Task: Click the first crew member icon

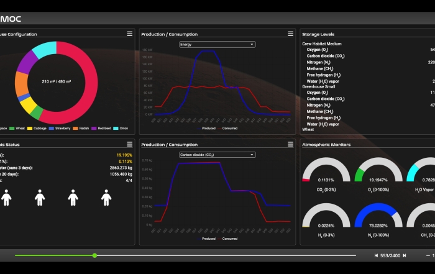Action: (6, 198)
